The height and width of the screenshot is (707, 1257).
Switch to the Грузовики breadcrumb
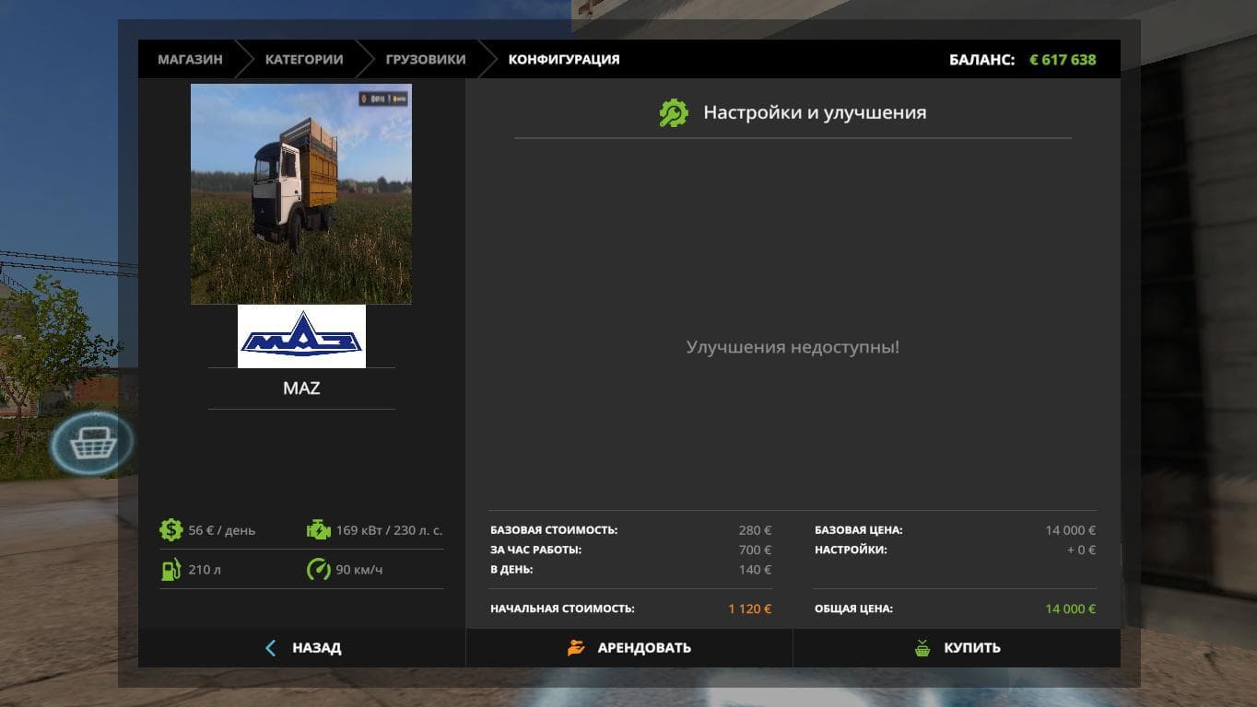pos(426,59)
